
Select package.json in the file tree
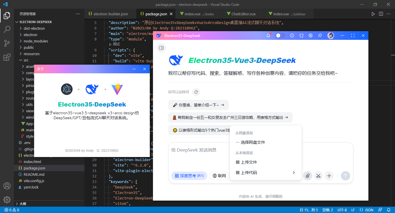tap(49, 168)
